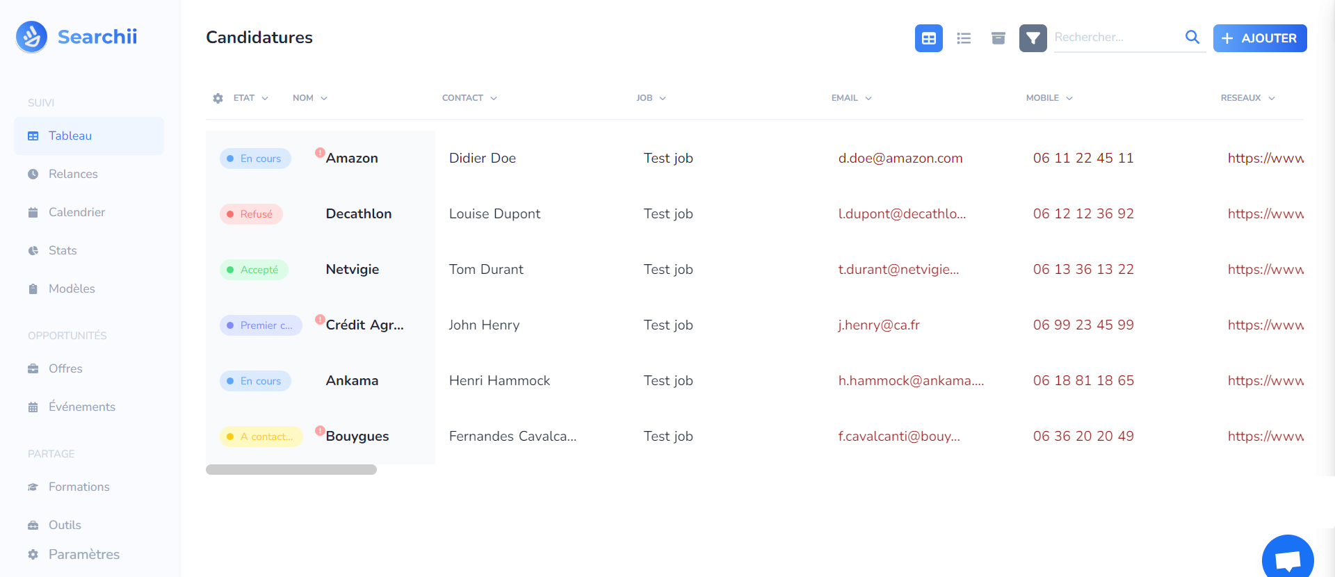Open Crédit Agr... Premier c... status badge
This screenshot has width=1335, height=577.
coord(261,325)
